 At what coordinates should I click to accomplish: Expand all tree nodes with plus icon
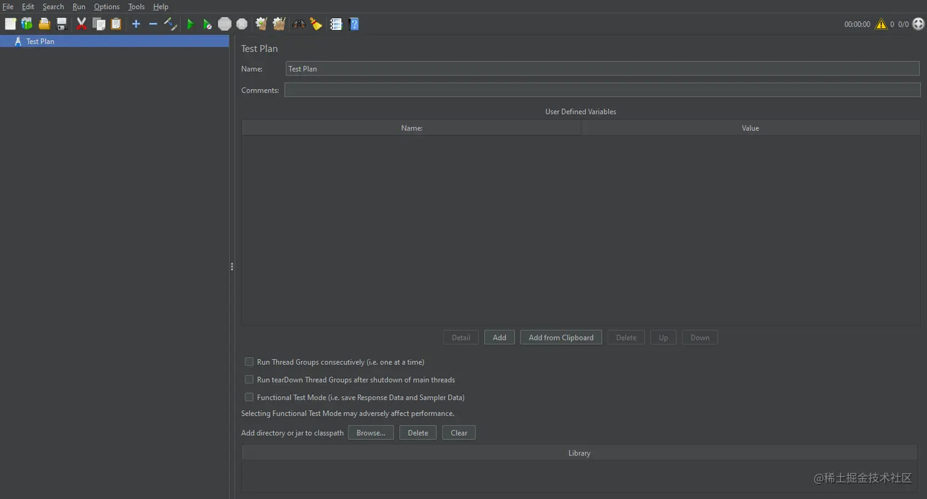click(x=136, y=24)
